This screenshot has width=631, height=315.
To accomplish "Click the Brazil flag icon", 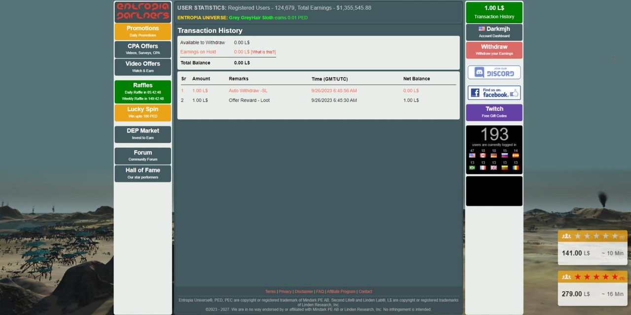I will (472, 168).
